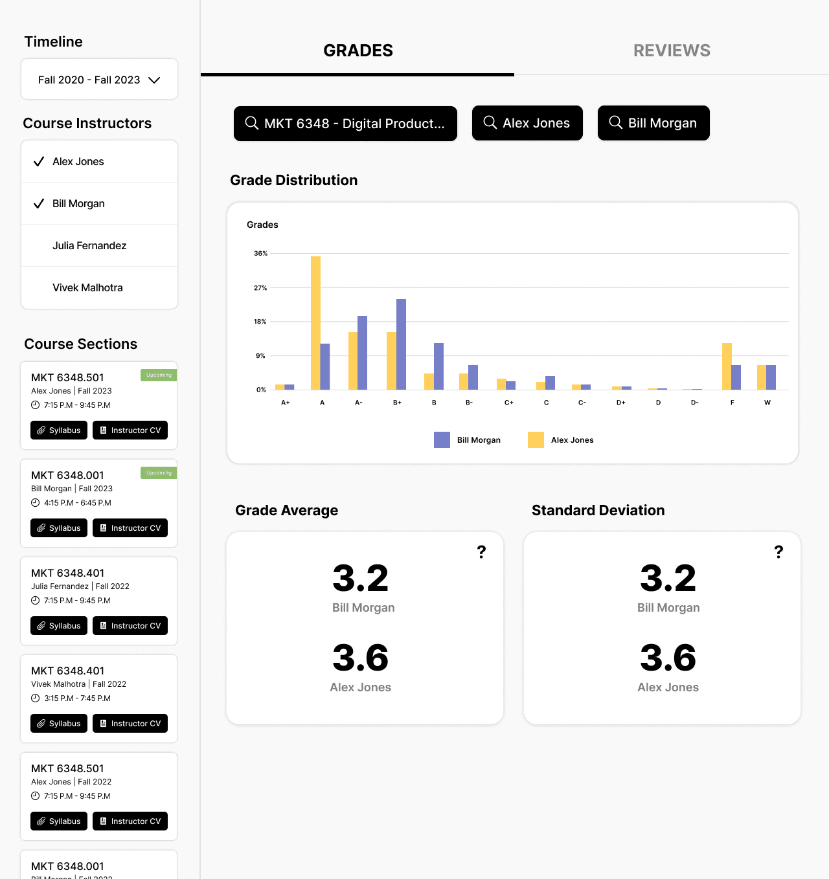
Task: Open Syllabus for Alex Jones Fall 2023 section
Action: click(59, 430)
